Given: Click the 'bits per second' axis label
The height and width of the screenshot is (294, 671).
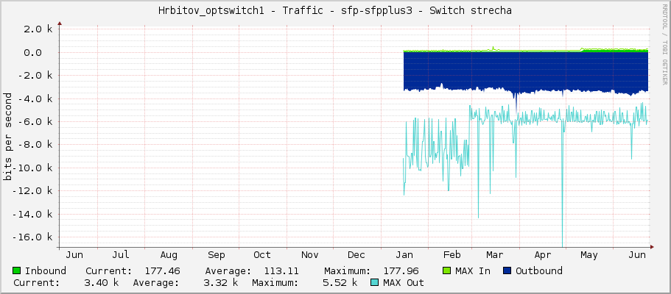Looking at the screenshot, I should click(x=7, y=136).
